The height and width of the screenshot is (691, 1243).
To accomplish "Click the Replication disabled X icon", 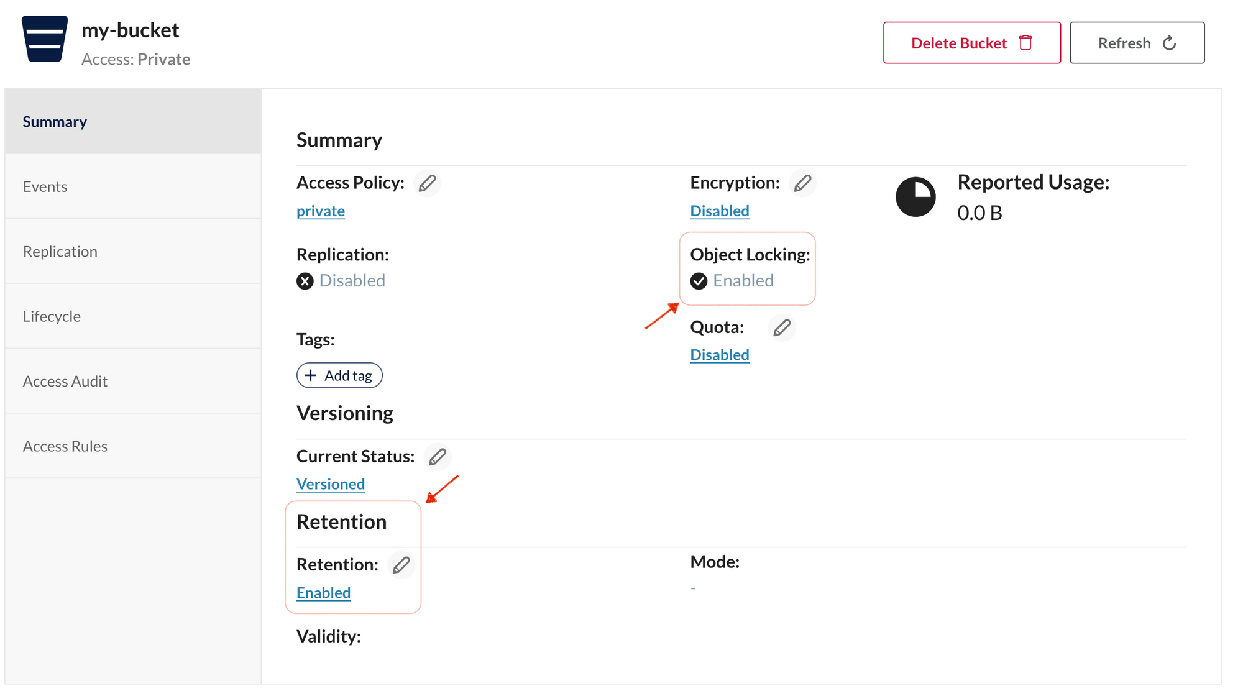I will [x=305, y=281].
